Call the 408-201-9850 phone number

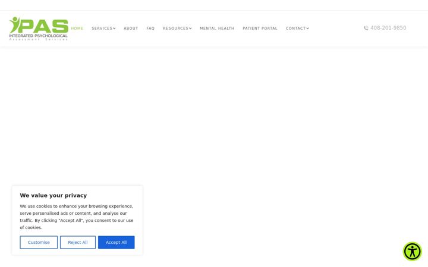click(x=388, y=28)
